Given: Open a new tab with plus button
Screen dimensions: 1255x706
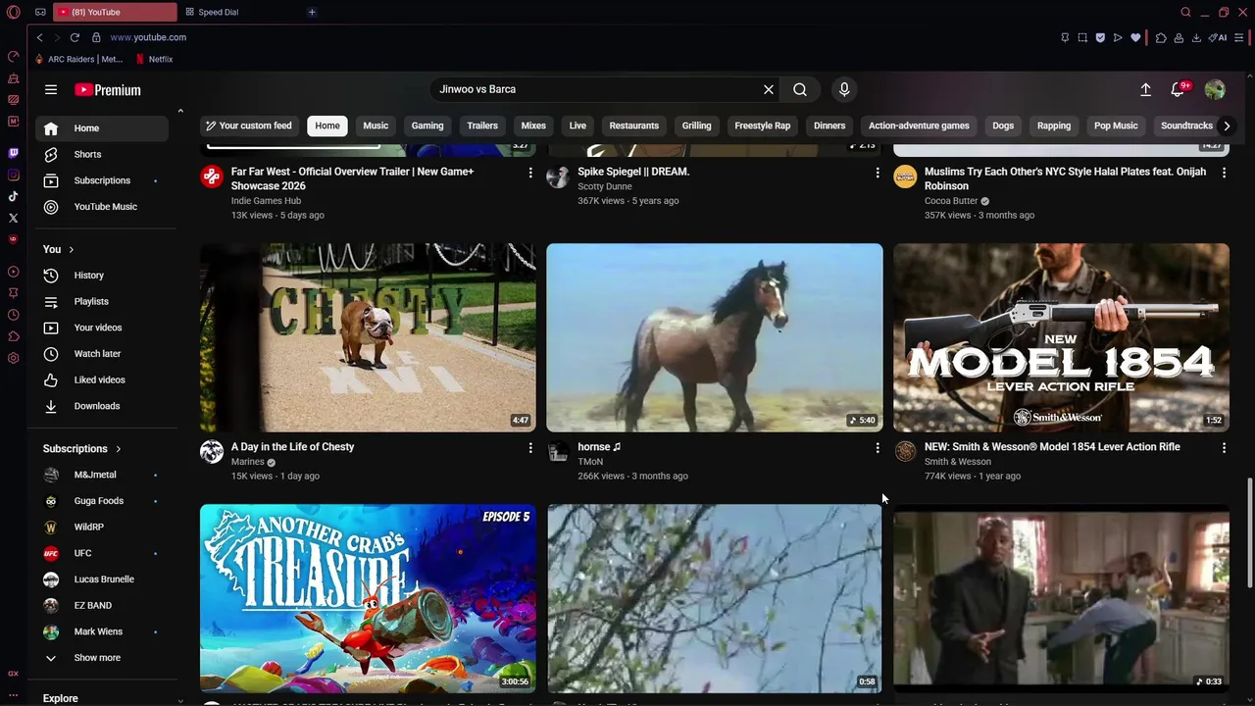Looking at the screenshot, I should click(312, 12).
